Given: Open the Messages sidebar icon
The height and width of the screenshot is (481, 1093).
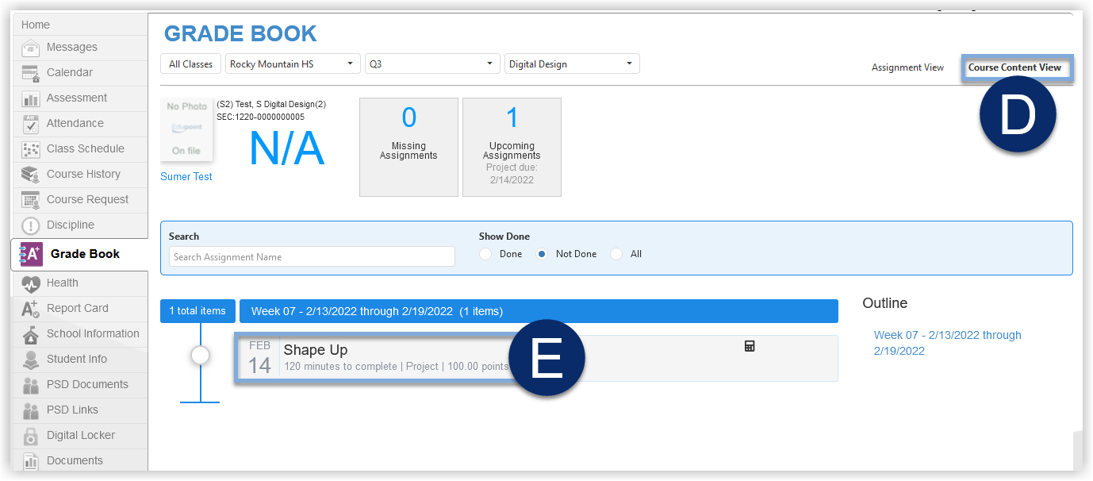Looking at the screenshot, I should [31, 48].
